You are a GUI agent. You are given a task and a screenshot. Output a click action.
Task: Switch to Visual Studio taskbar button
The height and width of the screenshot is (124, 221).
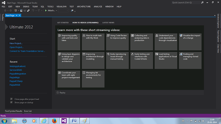pyautogui.click(x=64, y=121)
